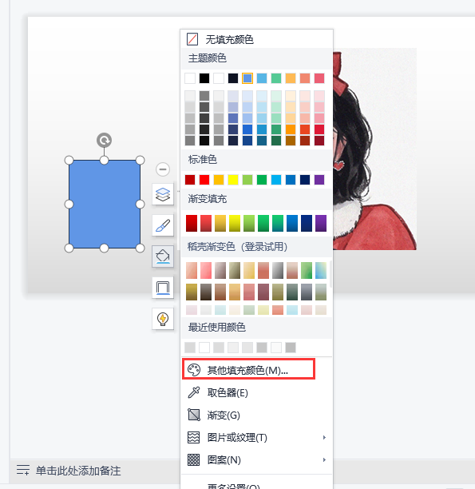This screenshot has height=489, width=475.
Task: Click the gradient icon beside 渐变(G)
Action: (x=193, y=415)
